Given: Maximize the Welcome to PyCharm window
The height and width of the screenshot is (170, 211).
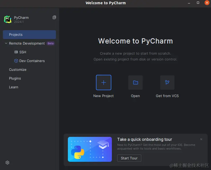Looking at the screenshot, I should point(198,3).
